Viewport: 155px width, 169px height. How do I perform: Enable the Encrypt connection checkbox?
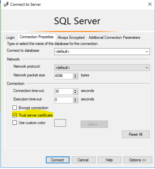point(15,108)
